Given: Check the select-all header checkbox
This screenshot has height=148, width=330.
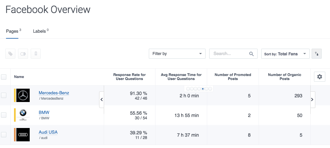Looking at the screenshot, I should tap(4, 77).
